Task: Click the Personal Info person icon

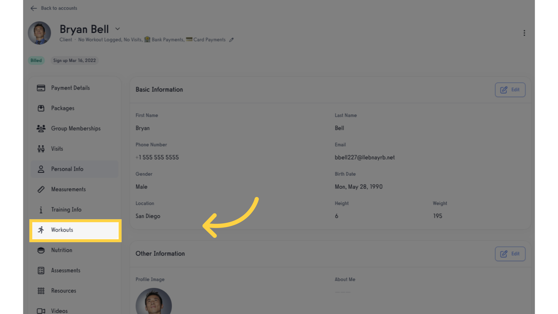Action: 41,169
